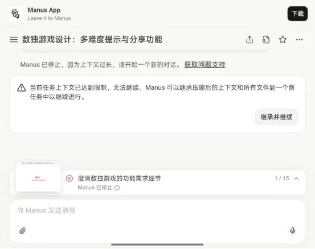This screenshot has width=315, height=249.
Task: Favorite this task with the star icon
Action: pos(283,39)
